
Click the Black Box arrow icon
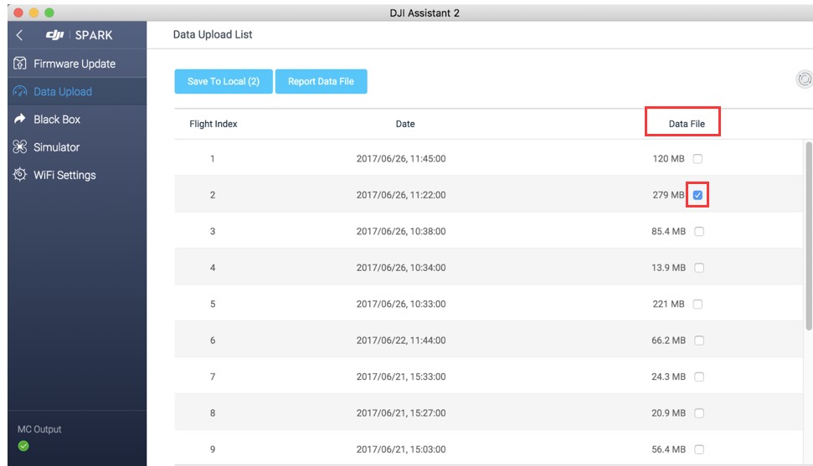20,119
